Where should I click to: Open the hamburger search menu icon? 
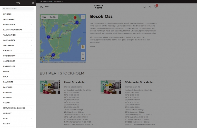(42, 7)
